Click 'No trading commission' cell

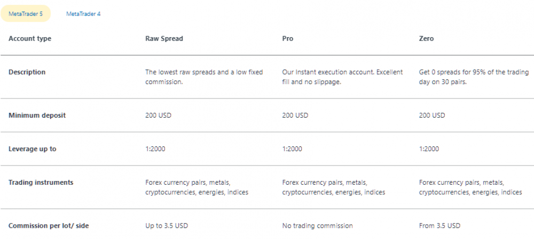tap(317, 225)
